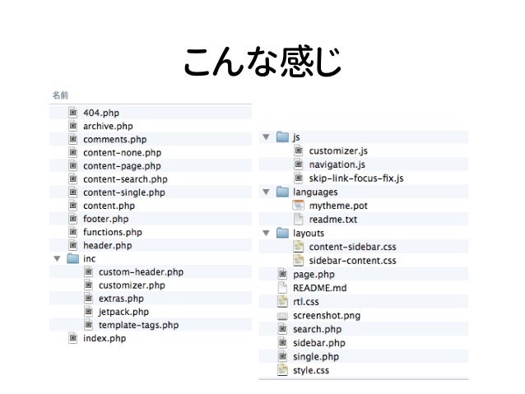Click the 404.php file icon

[72, 113]
